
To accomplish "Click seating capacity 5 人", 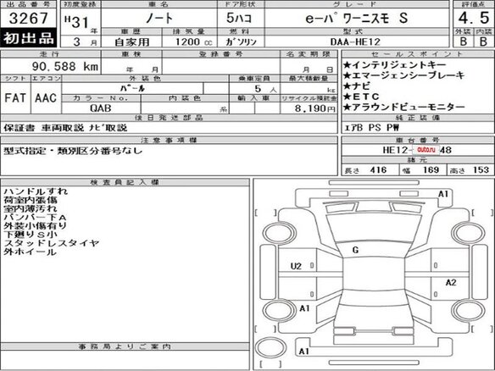I will tap(265, 89).
